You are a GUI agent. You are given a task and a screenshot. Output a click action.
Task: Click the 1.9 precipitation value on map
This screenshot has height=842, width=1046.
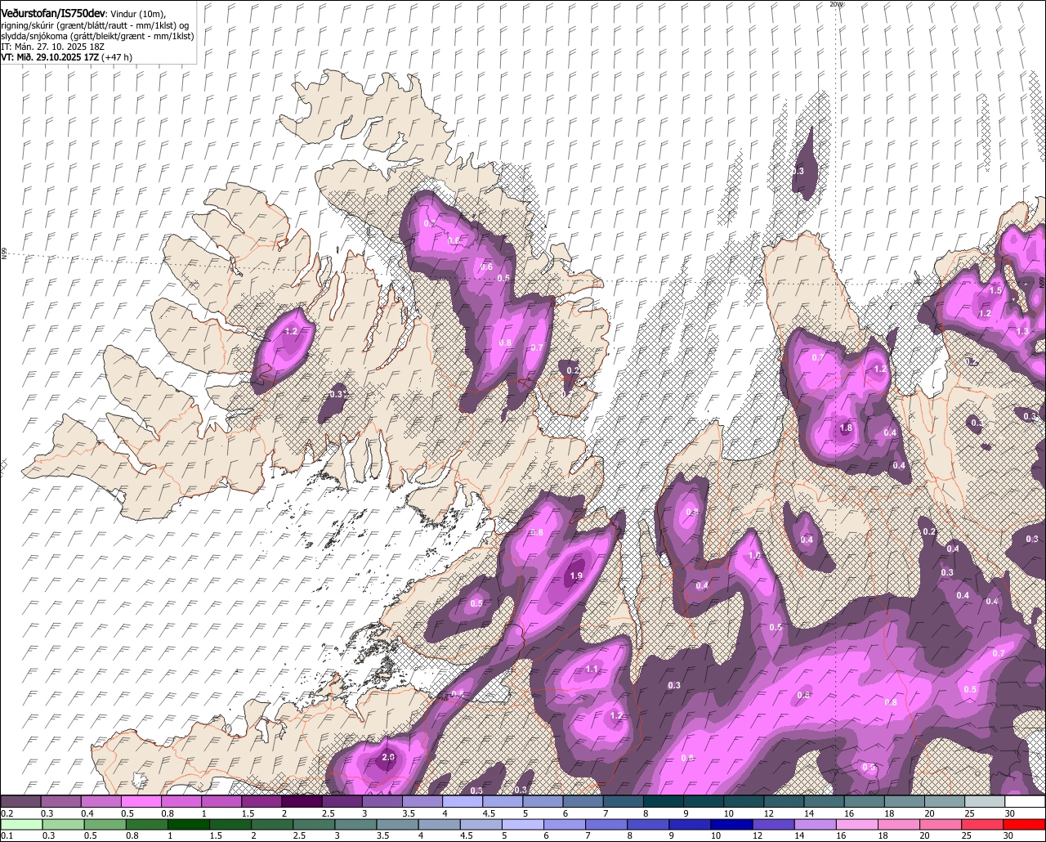pyautogui.click(x=576, y=576)
